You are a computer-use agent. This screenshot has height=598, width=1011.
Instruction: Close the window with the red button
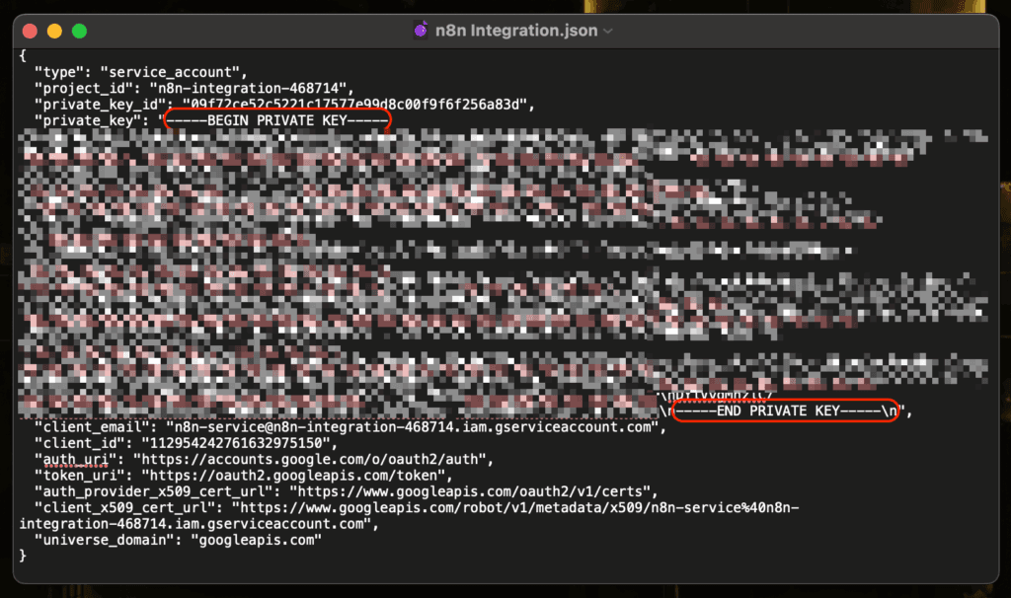(x=30, y=31)
